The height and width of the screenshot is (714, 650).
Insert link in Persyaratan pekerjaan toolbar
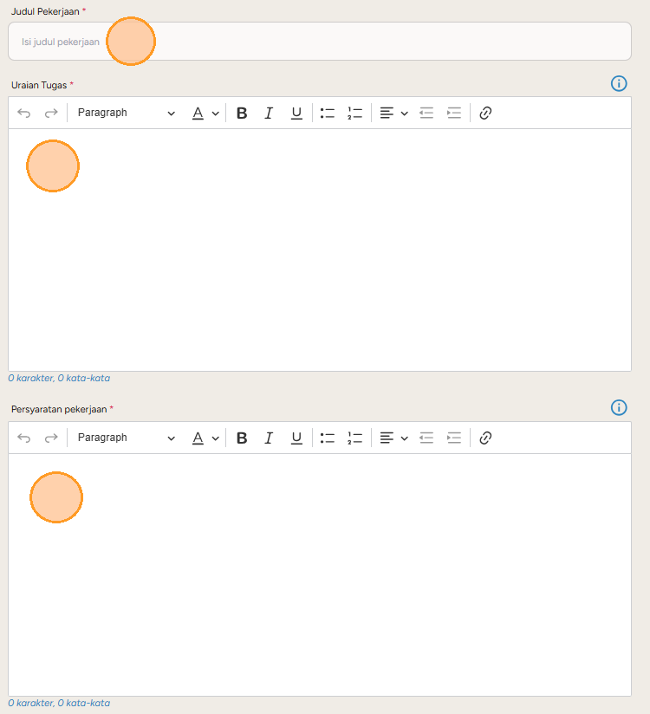click(x=485, y=438)
